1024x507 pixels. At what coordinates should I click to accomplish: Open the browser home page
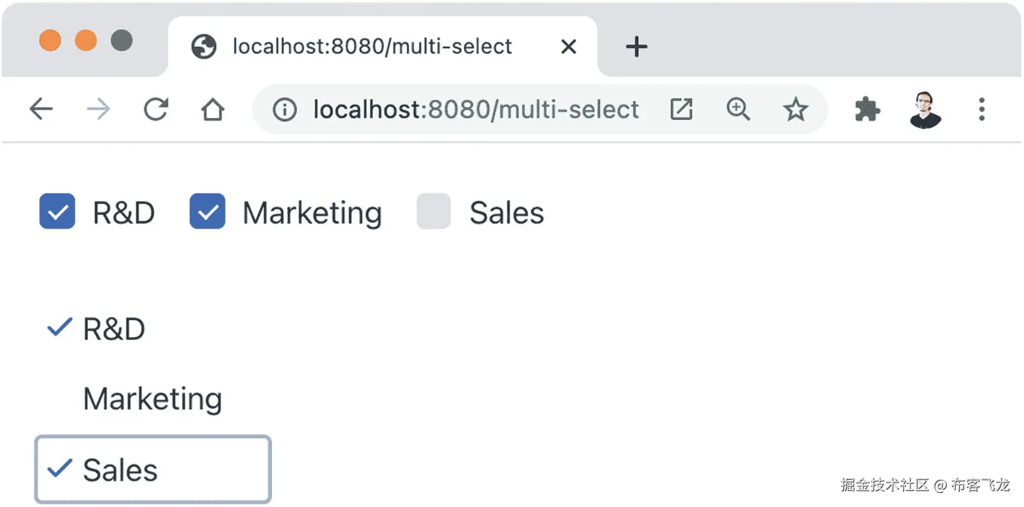(213, 109)
